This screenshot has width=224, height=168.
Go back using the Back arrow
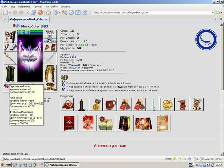15,12
